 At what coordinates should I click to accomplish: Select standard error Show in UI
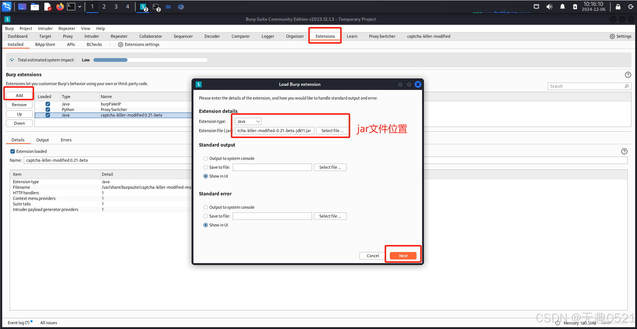coord(206,225)
